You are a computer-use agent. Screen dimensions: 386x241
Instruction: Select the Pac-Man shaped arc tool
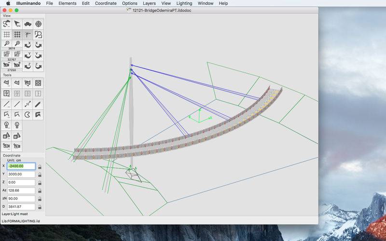coord(28,115)
